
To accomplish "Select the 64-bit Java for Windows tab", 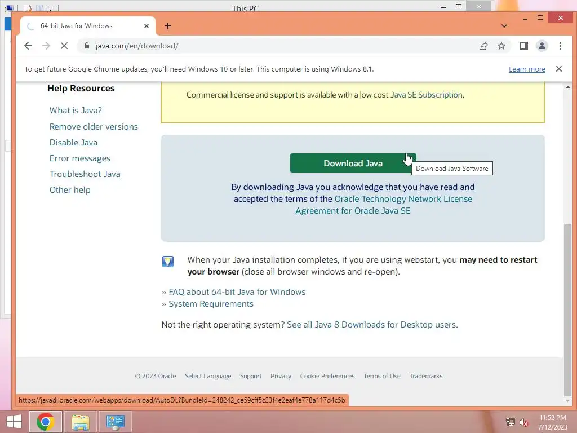I will pyautogui.click(x=87, y=26).
